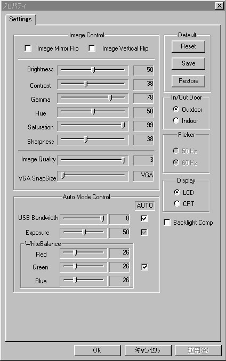Image resolution: width=226 pixels, height=361 pixels.
Task: Click the Gamma slider handle
Action: pyautogui.click(x=110, y=98)
